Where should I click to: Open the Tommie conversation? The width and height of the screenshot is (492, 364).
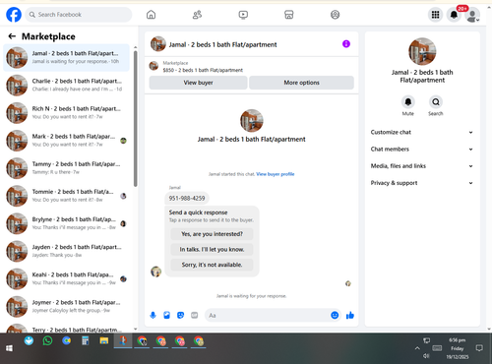pyautogui.click(x=66, y=196)
